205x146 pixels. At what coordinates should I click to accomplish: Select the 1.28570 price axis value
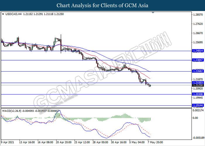(x=198, y=15)
